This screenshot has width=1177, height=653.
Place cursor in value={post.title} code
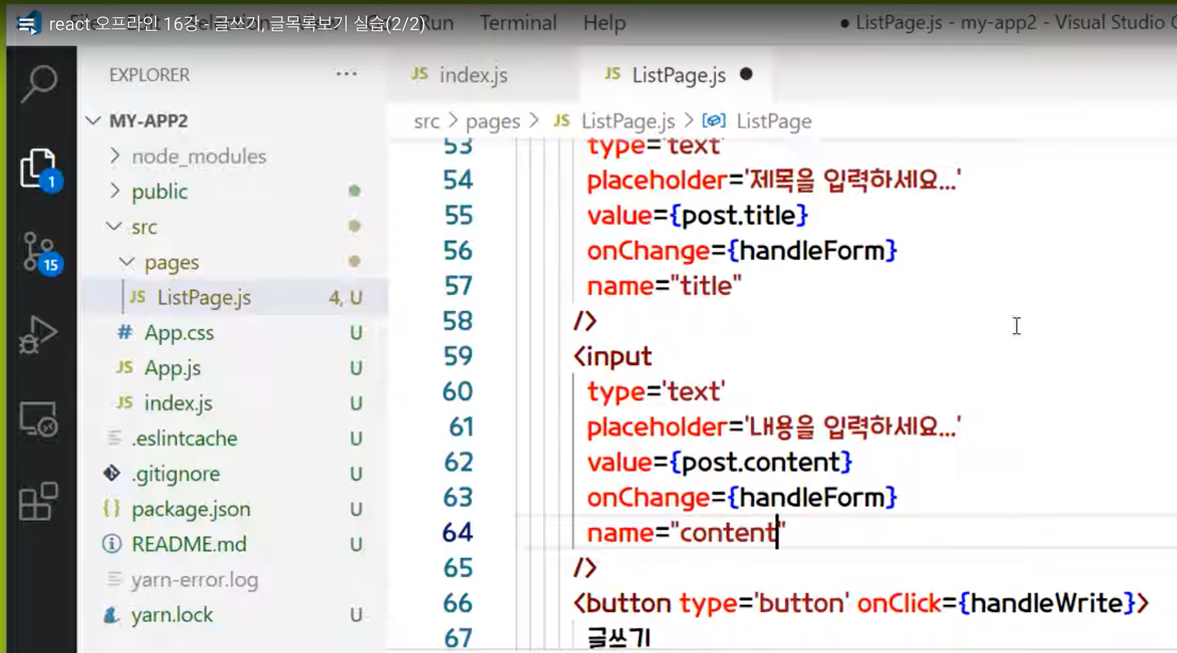click(697, 215)
